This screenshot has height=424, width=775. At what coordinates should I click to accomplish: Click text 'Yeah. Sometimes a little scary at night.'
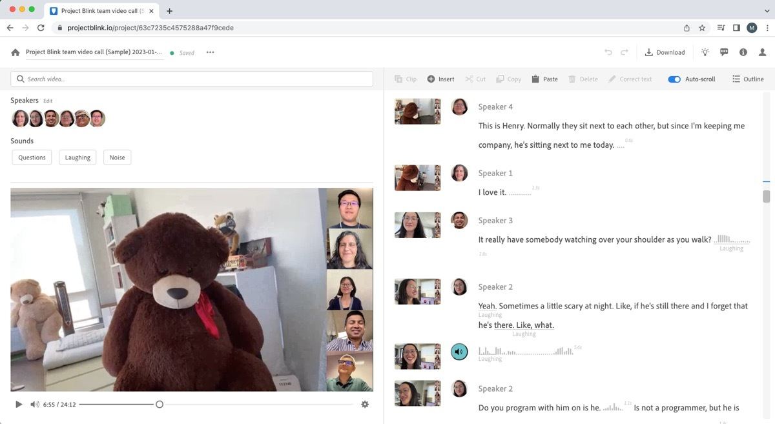click(x=546, y=306)
